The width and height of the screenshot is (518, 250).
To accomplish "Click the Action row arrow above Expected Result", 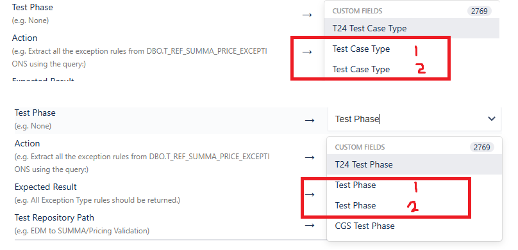I will (310, 157).
